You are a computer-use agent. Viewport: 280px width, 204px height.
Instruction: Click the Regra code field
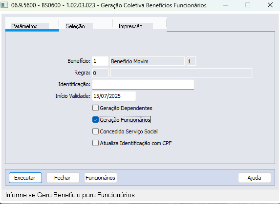pyautogui.click(x=100, y=73)
